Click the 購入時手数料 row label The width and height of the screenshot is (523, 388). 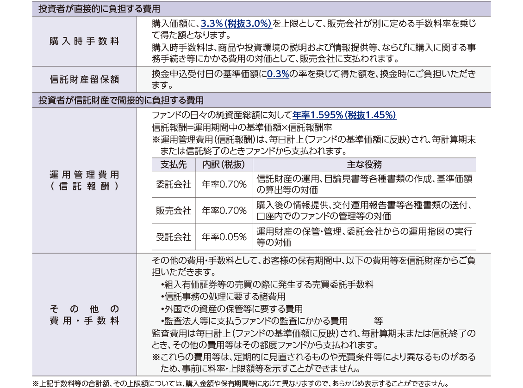[x=84, y=41]
